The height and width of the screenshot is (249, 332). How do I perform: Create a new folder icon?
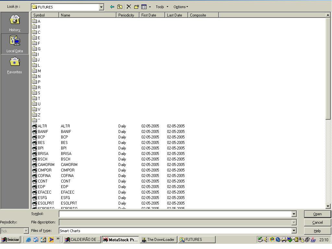coord(136,7)
